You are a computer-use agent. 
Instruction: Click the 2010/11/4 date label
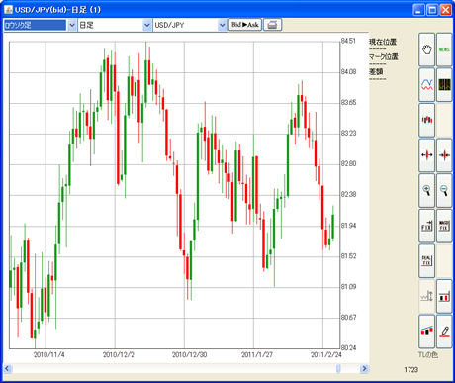pyautogui.click(x=49, y=355)
